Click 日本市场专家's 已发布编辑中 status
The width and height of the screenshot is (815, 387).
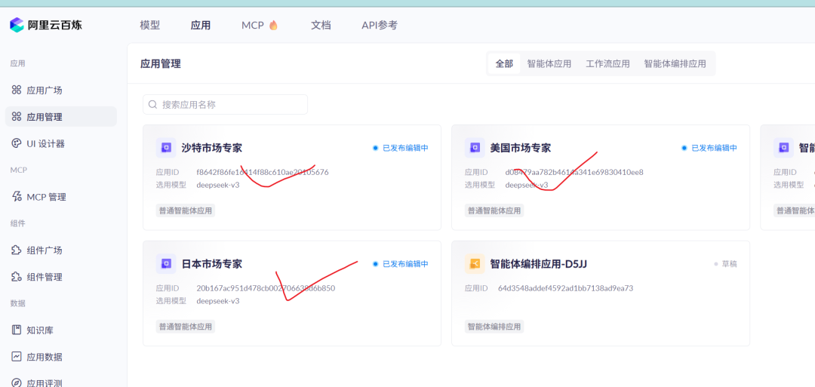pos(401,264)
